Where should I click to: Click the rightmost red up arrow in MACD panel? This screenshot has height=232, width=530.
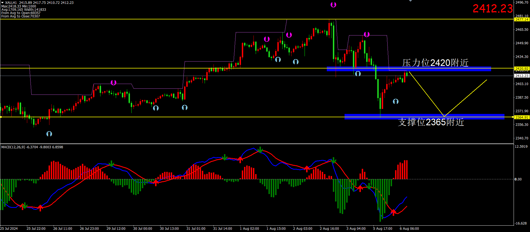[393, 213]
